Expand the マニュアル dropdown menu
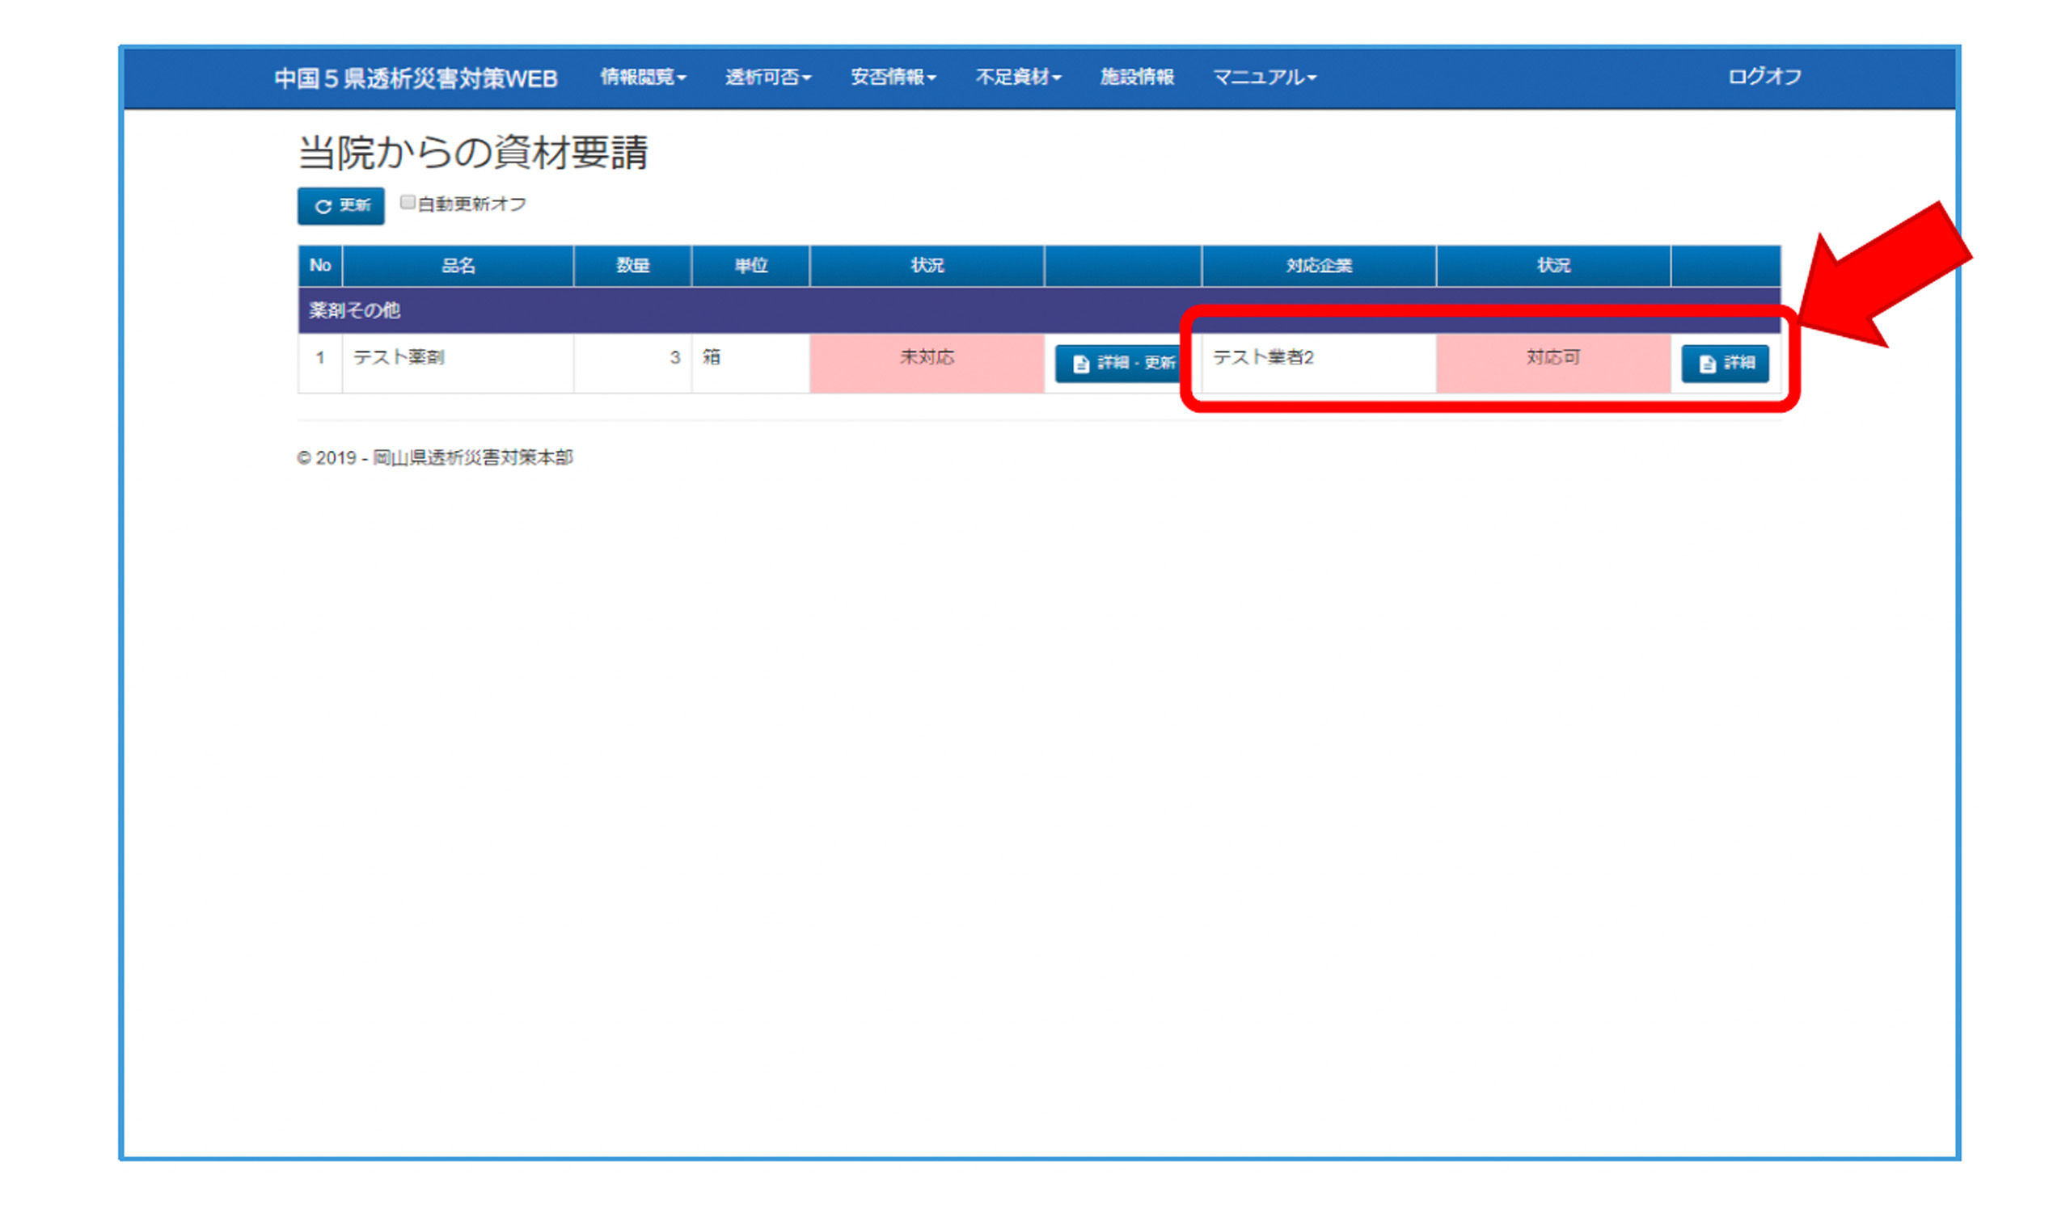This screenshot has height=1217, width=2070. [1264, 78]
